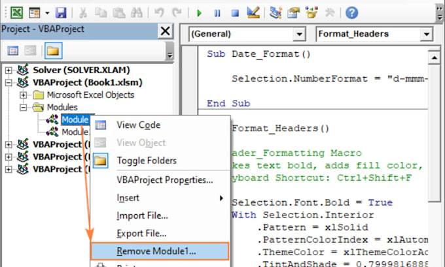The image size is (445, 267).
Task: Click the Sub Date_Format() code line
Action: click(259, 54)
